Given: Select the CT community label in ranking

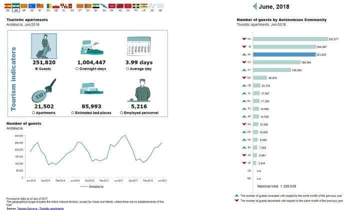Looking at the screenshot, I should point(249,70).
